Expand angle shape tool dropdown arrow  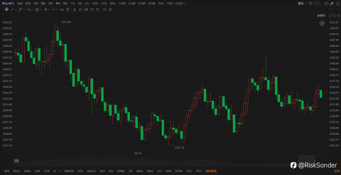24,10
